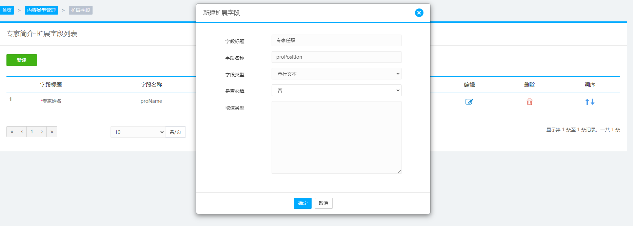Click the reorder up-down arrows icon

(590, 101)
